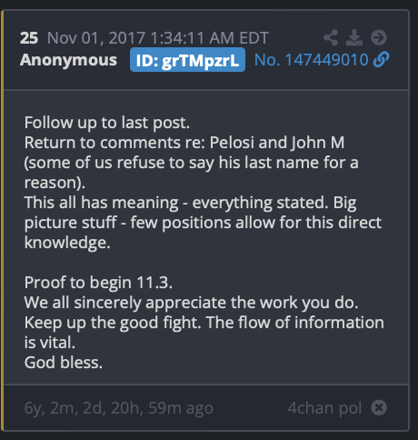Viewport: 418px width, 440px height.
Task: Click the Nov 01, 2017 timestamp
Action: [158, 38]
